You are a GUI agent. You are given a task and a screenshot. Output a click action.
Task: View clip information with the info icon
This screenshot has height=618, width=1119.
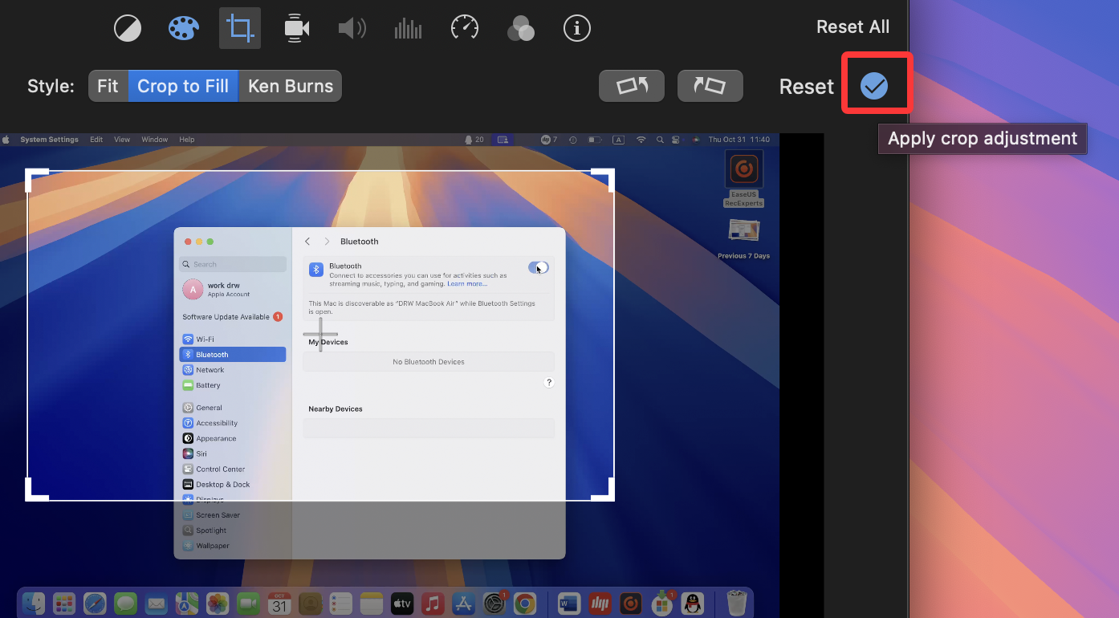pos(576,27)
